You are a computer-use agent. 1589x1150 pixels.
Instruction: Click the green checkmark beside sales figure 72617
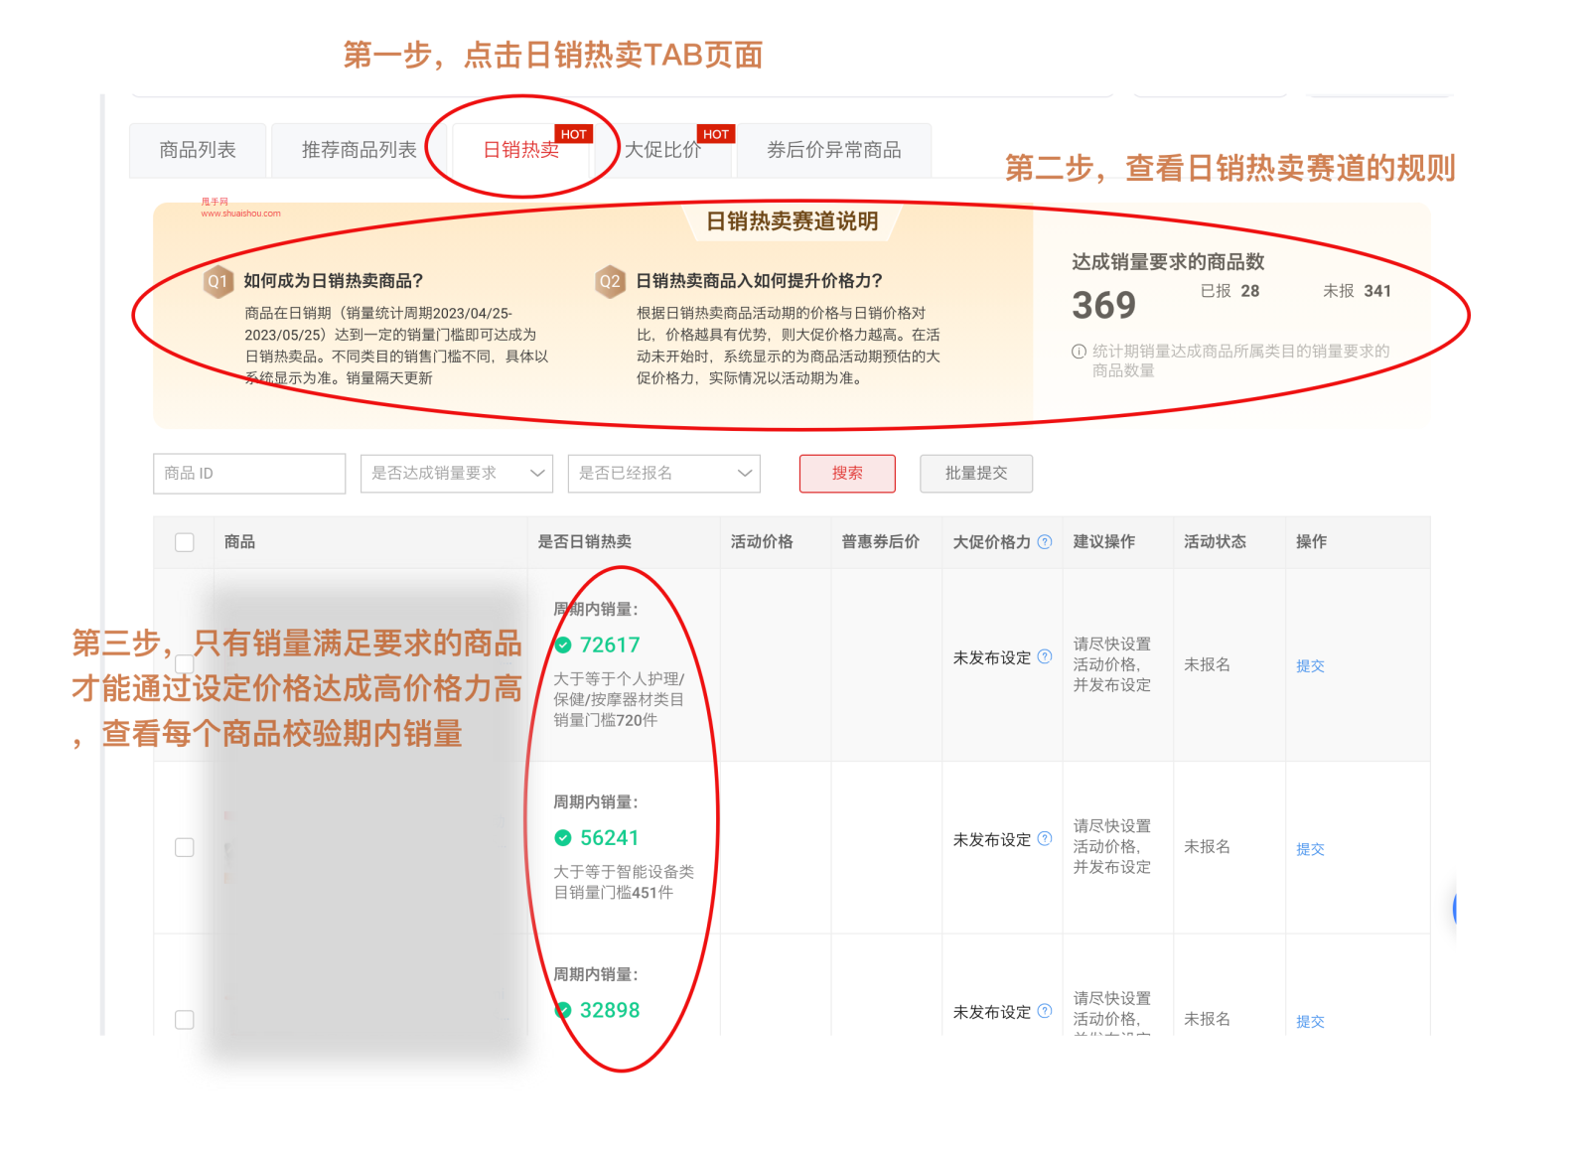[x=562, y=644]
